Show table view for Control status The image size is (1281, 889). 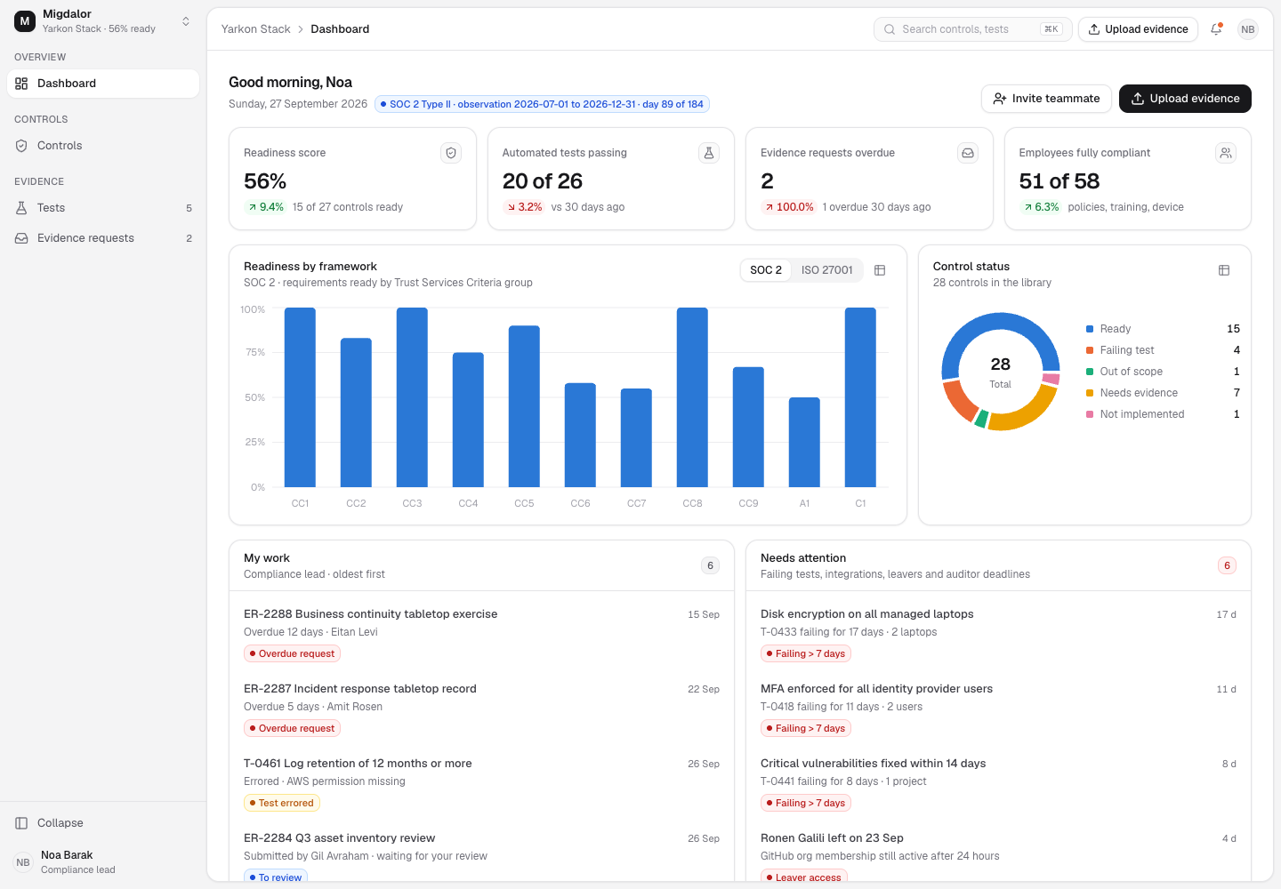click(x=1224, y=270)
